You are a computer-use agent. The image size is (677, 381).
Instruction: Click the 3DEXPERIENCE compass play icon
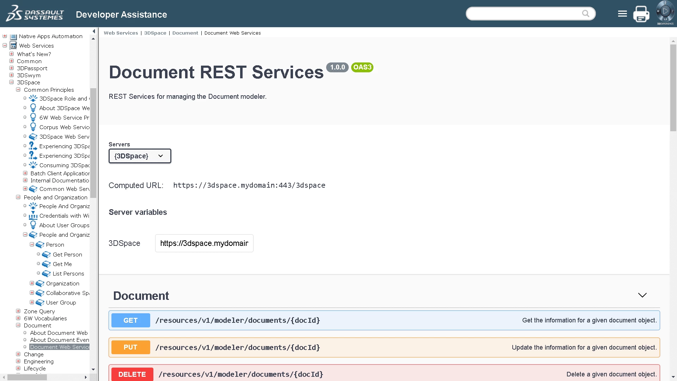click(665, 12)
